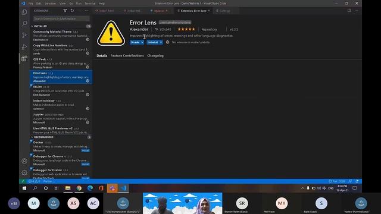Image resolution: width=381 pixels, height=214 pixels.
Task: Collapse the Installed extensions section
Action: click(x=32, y=26)
